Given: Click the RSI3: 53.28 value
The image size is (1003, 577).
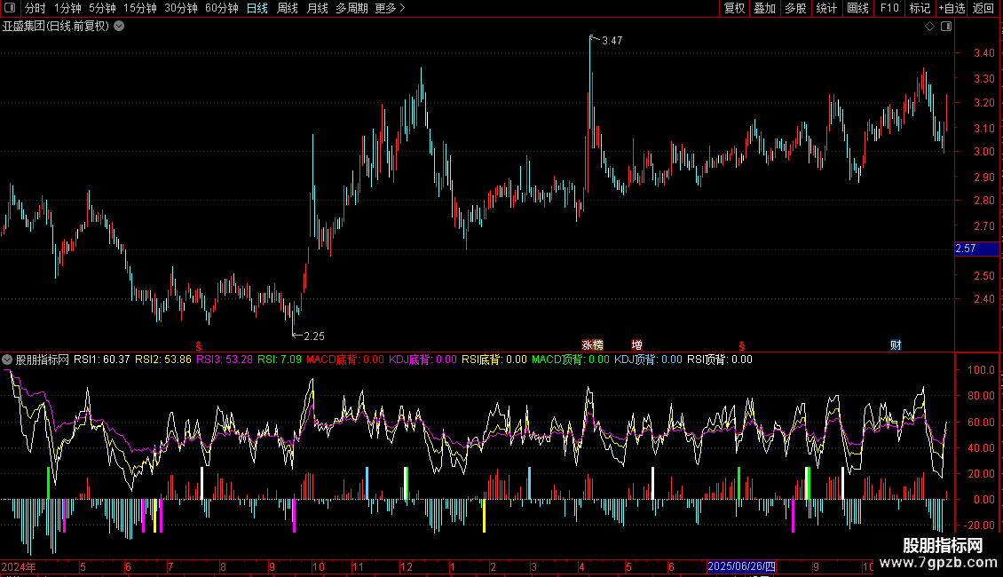Looking at the screenshot, I should pyautogui.click(x=225, y=360).
